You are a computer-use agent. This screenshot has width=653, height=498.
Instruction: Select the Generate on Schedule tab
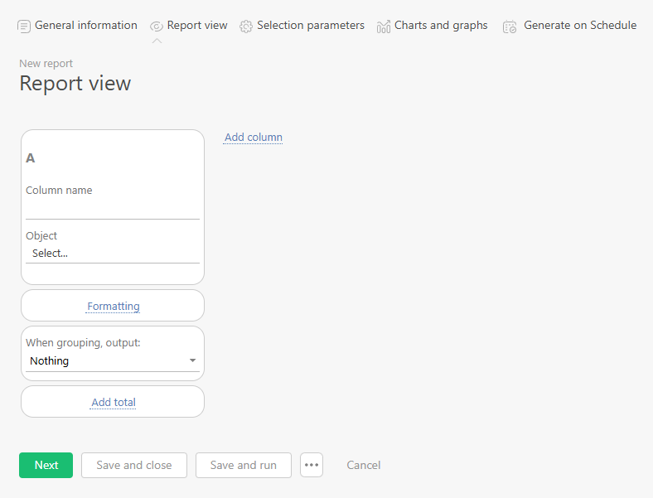580,26
